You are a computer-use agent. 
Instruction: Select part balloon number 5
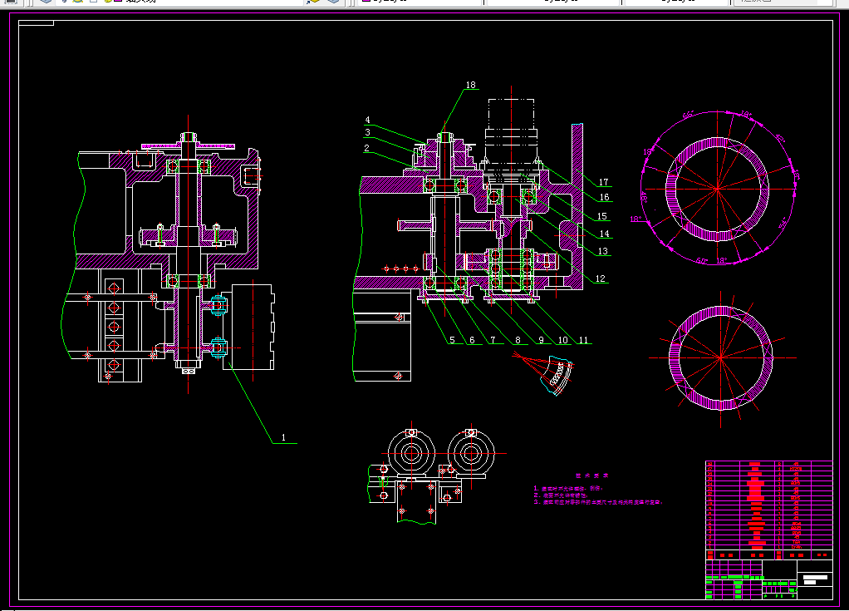(x=452, y=340)
